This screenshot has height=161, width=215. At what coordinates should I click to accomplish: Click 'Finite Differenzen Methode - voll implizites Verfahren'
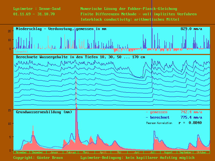pyautogui.click(x=138, y=14)
